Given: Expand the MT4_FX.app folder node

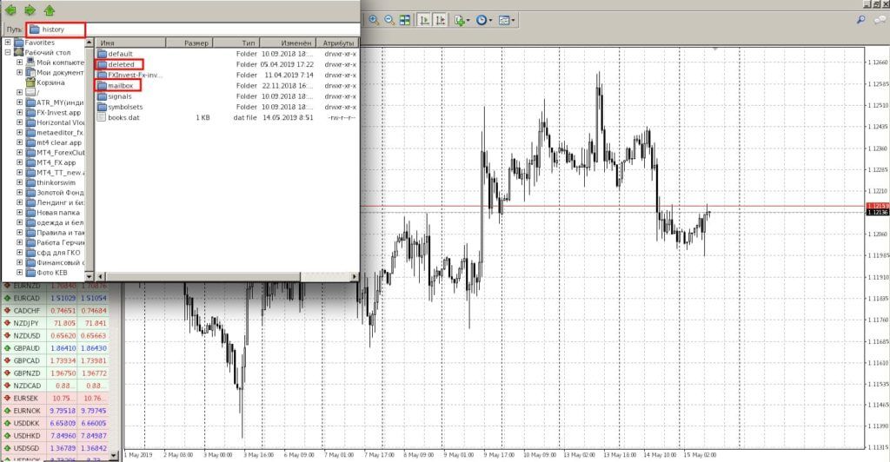Looking at the screenshot, I should [19, 162].
